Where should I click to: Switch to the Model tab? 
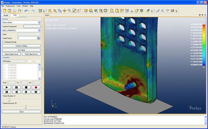6,15
